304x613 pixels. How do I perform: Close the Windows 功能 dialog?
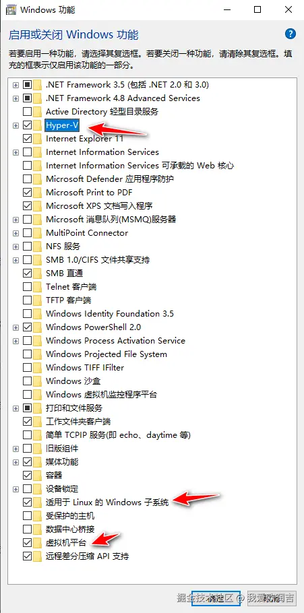coord(288,10)
